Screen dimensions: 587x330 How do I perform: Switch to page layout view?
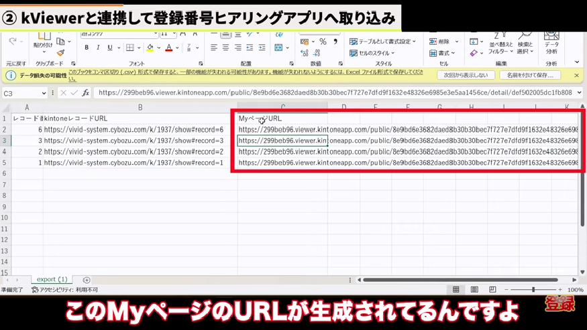[x=474, y=290]
